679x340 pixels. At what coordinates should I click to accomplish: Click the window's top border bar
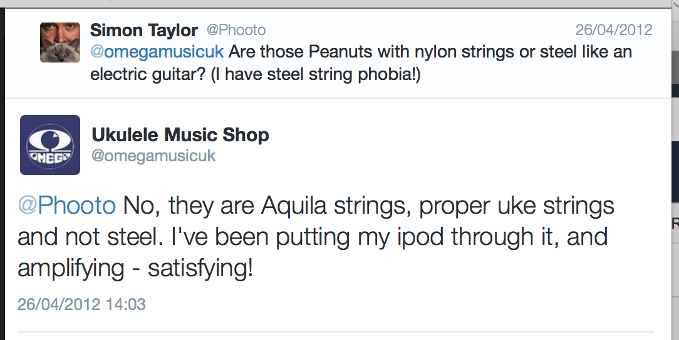[339, 3]
